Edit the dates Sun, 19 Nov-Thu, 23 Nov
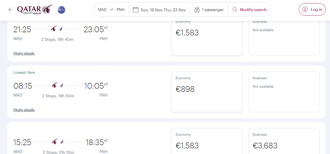Image resolution: width=330 pixels, height=154 pixels. coord(159,10)
